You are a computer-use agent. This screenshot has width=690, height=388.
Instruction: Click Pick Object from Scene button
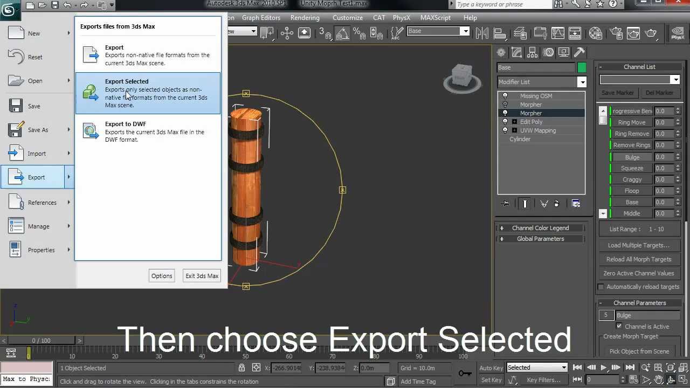639,351
